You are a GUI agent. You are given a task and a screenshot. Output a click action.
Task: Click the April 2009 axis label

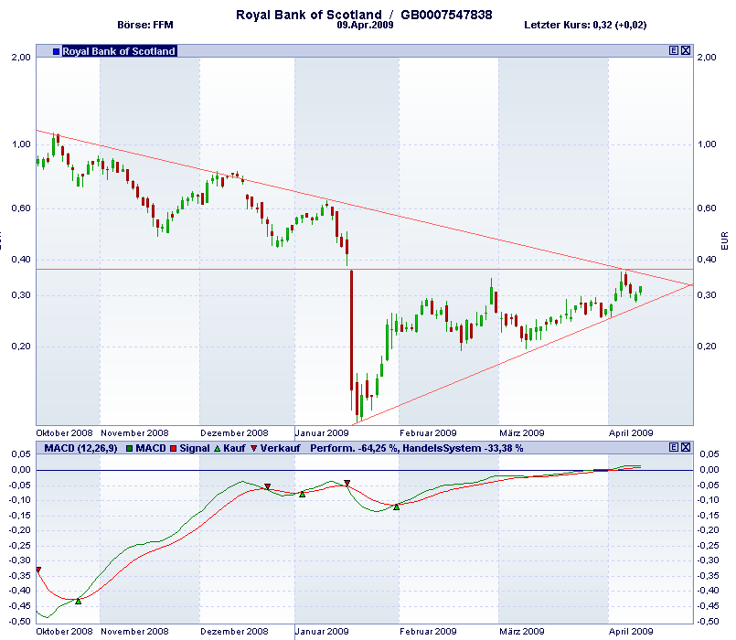pyautogui.click(x=632, y=432)
